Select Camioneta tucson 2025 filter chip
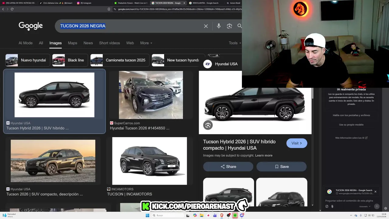389x219 pixels. (x=120, y=60)
